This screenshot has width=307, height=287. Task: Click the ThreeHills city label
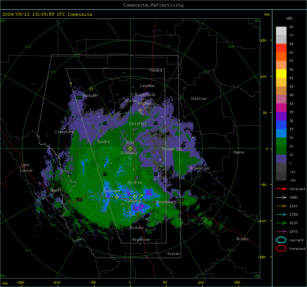click(x=172, y=149)
